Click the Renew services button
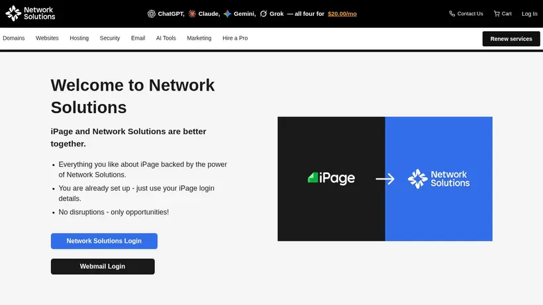The height and width of the screenshot is (305, 543). (x=511, y=39)
